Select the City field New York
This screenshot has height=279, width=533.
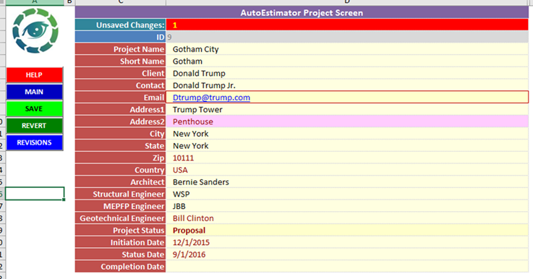tap(347, 134)
